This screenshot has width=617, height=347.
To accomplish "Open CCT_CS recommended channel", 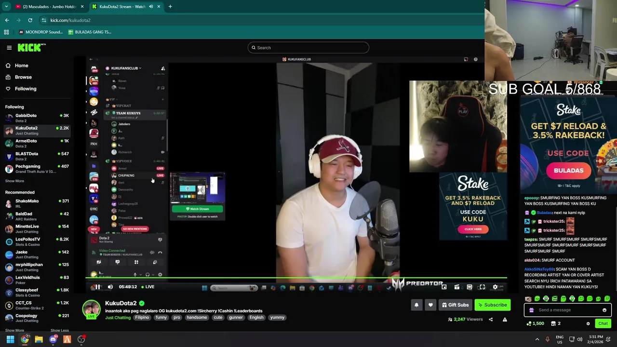I will pos(37,305).
